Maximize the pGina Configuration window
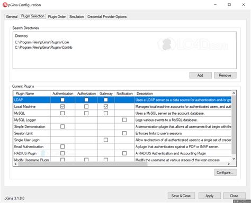251x203 pixels. point(229,5)
